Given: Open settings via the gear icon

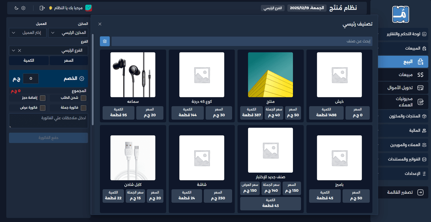Looking at the screenshot, I should [x=23, y=8].
